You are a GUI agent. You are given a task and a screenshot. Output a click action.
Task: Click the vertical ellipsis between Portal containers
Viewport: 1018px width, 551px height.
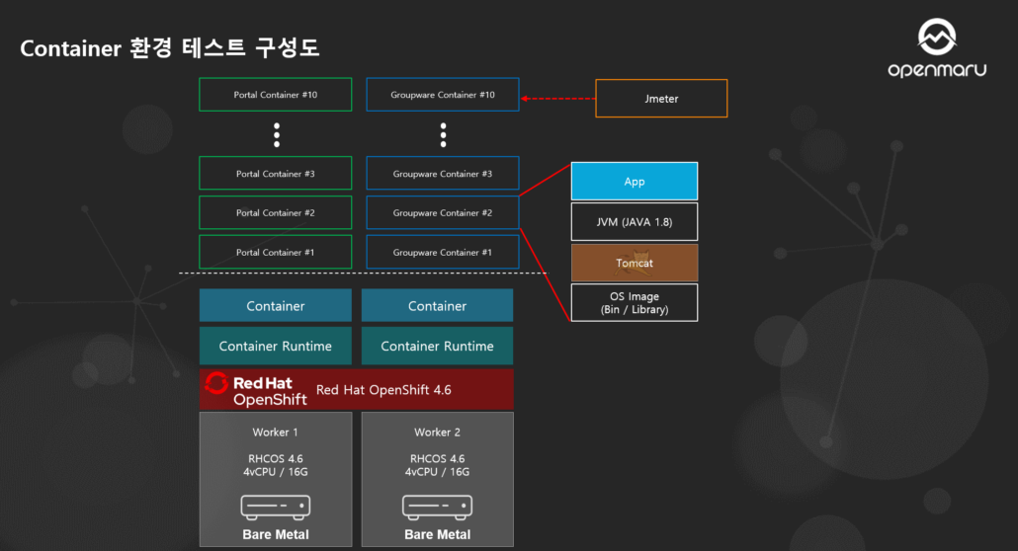pos(277,135)
